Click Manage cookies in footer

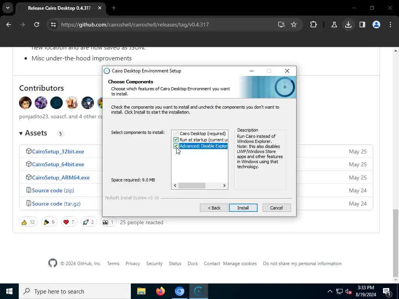coord(240,264)
